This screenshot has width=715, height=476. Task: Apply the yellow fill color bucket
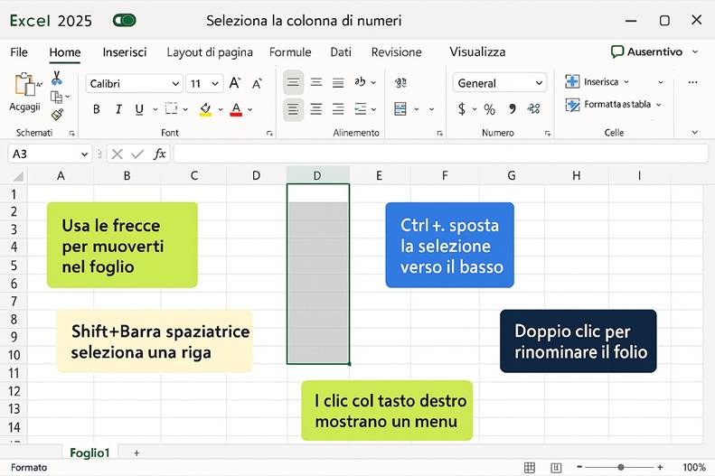click(x=206, y=109)
